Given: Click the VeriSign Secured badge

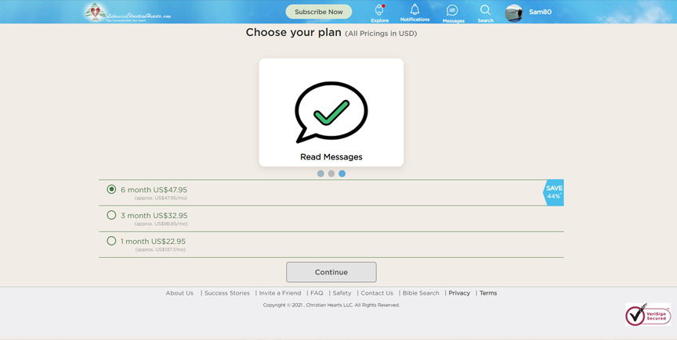Looking at the screenshot, I should pyautogui.click(x=647, y=314).
